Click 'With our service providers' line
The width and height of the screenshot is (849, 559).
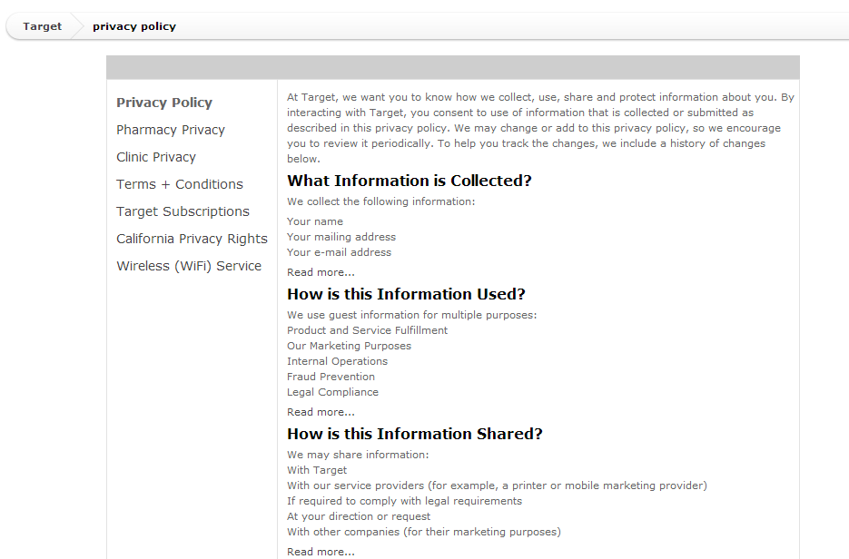[x=497, y=485]
